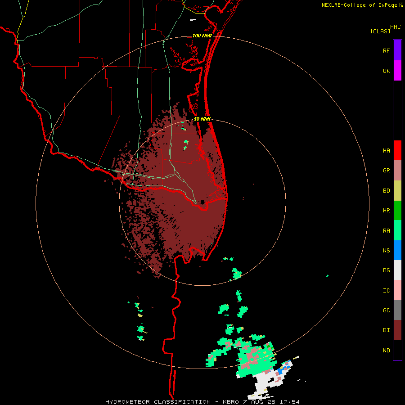Click the DS legend label
Image resolution: width=405 pixels, height=405 pixels.
point(386,270)
